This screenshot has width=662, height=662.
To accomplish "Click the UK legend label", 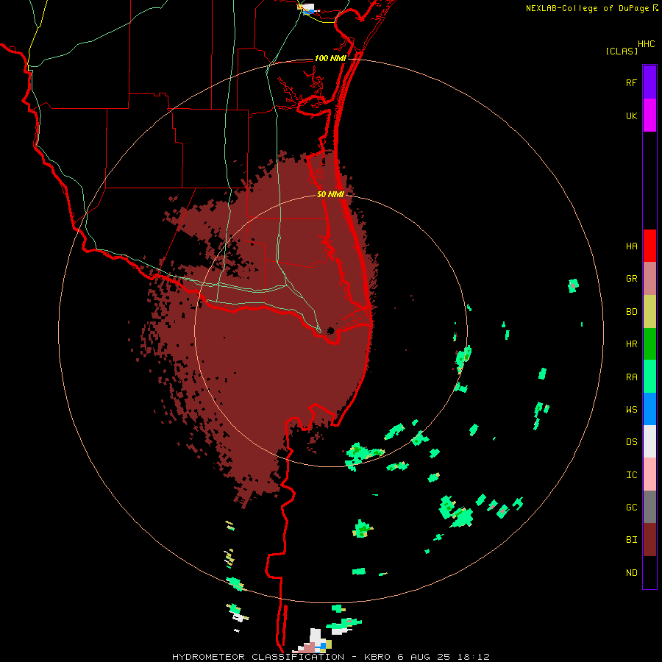I will [631, 115].
